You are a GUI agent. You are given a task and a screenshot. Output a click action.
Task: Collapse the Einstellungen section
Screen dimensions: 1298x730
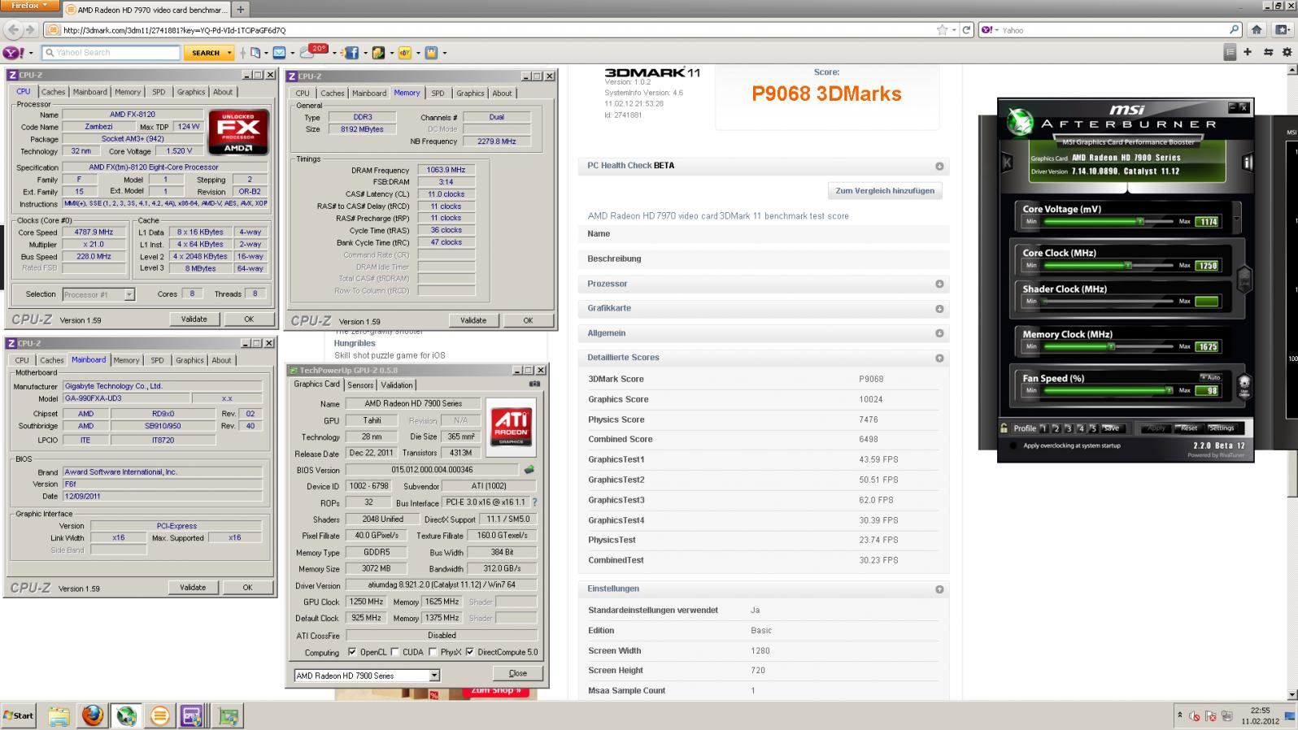tap(939, 589)
